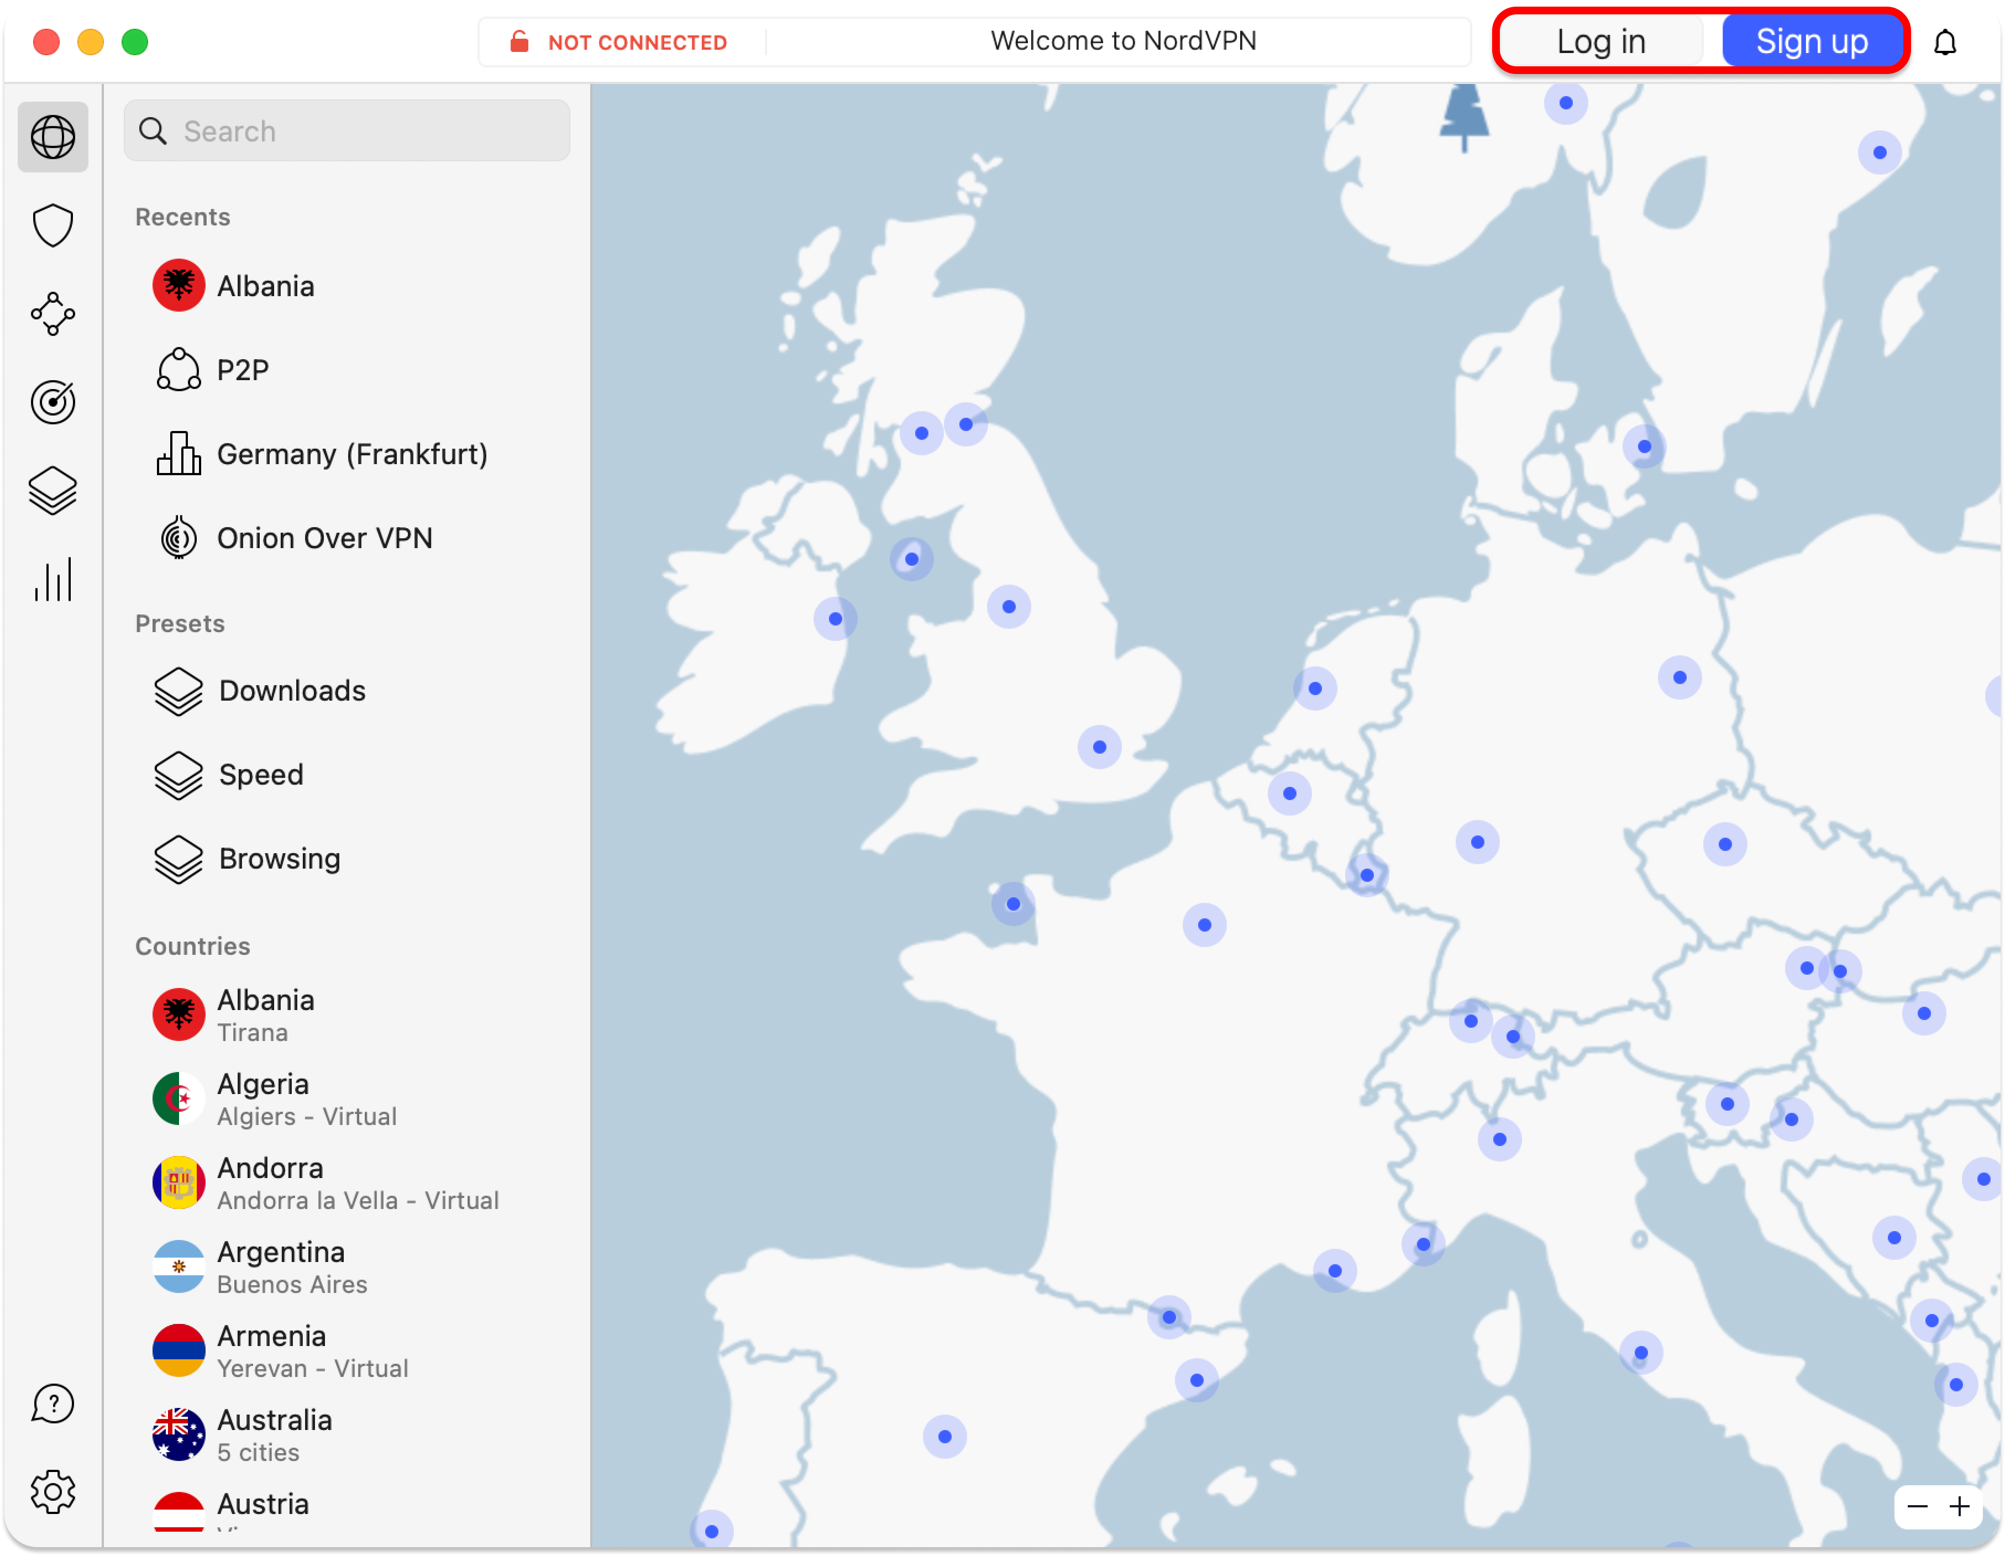Open settings gear in sidebar
Screen dimensions: 2005x1556
[x=53, y=1492]
